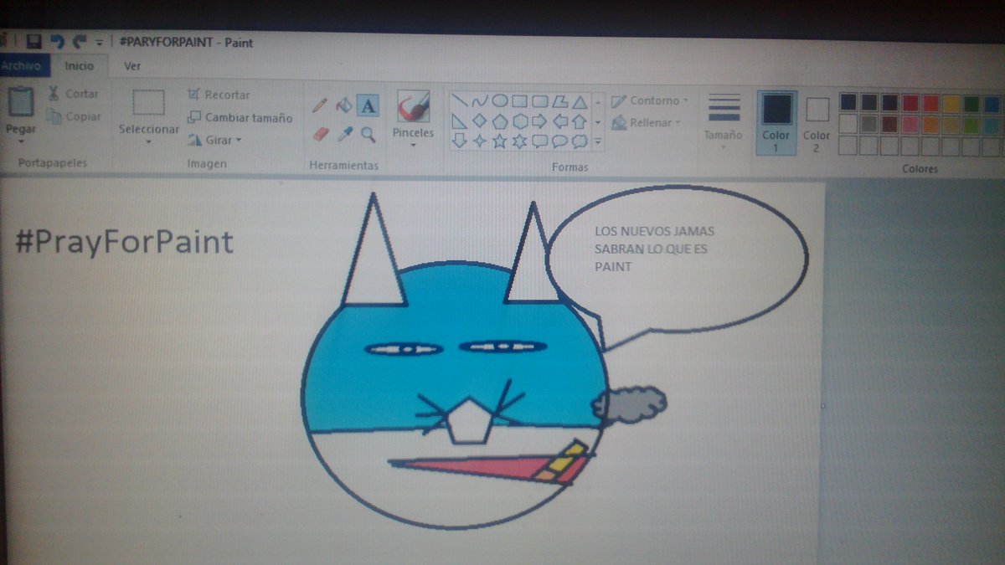Click the Copiar button
Image resolution: width=1005 pixels, height=565 pixels.
point(74,116)
